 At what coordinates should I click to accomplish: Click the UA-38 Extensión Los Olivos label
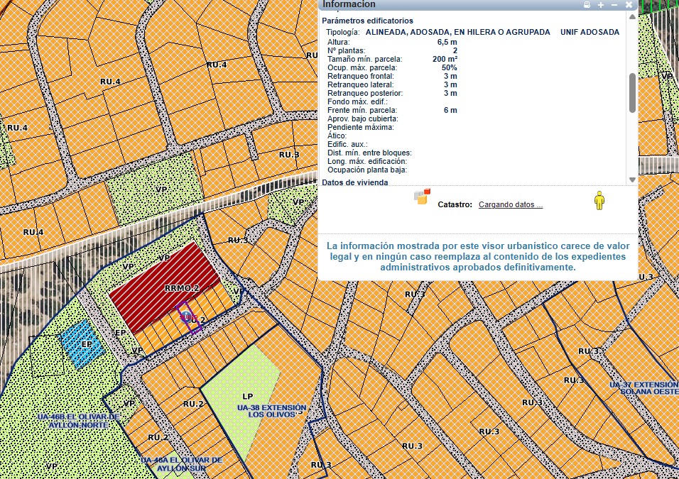[272, 412]
